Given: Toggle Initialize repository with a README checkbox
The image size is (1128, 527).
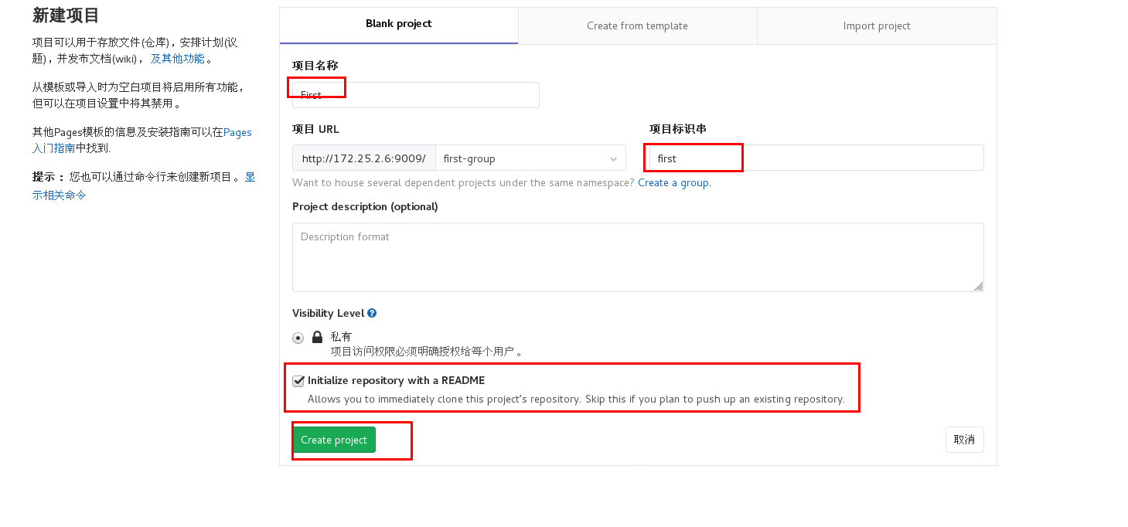Looking at the screenshot, I should tap(298, 380).
